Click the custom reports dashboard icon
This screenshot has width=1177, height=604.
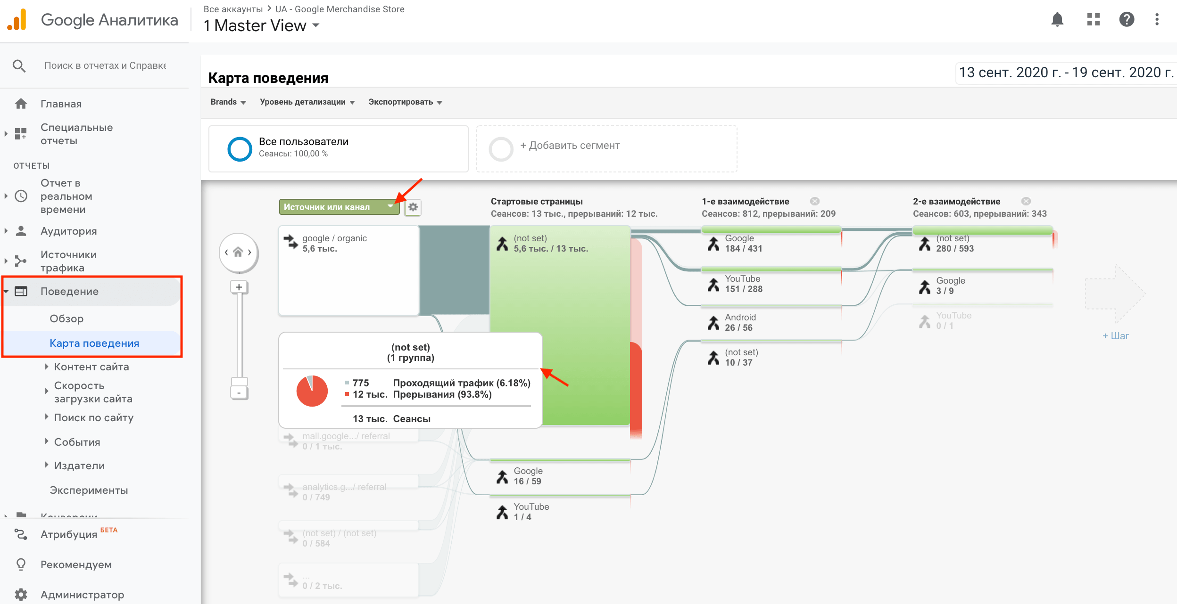tap(21, 134)
